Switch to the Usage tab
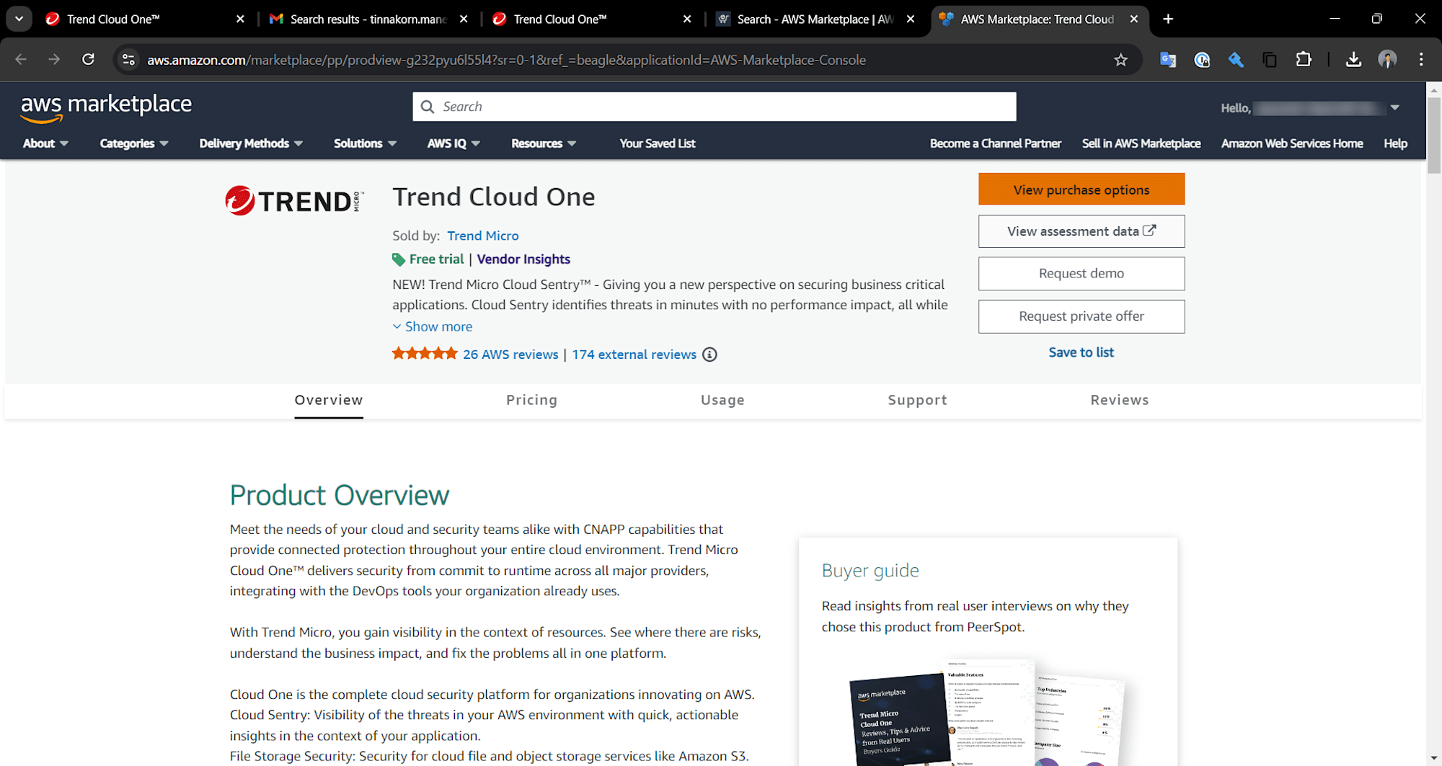Screen dimensions: 1442x766 tap(722, 400)
